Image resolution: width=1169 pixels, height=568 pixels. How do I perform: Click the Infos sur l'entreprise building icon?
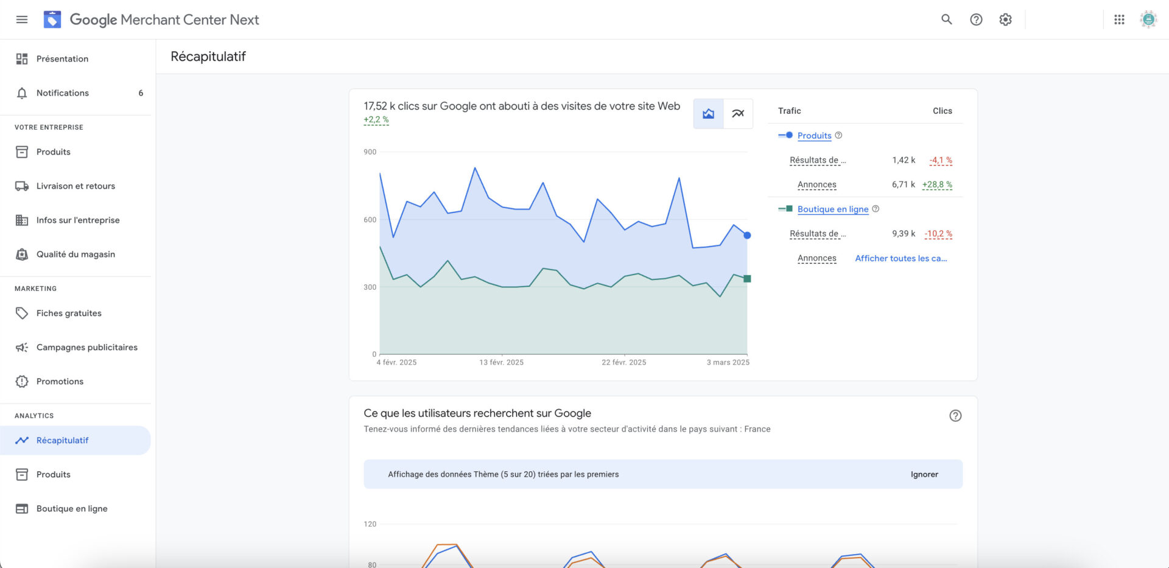click(22, 220)
